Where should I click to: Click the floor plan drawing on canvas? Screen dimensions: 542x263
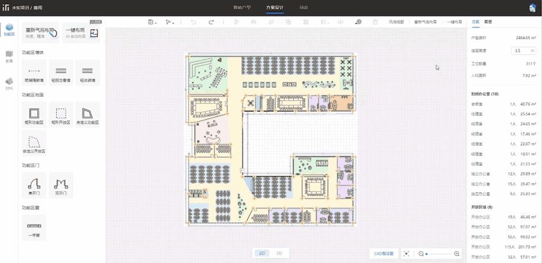[x=270, y=140]
